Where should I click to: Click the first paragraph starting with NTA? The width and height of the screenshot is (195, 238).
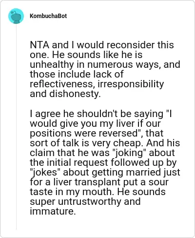[x=105, y=69]
